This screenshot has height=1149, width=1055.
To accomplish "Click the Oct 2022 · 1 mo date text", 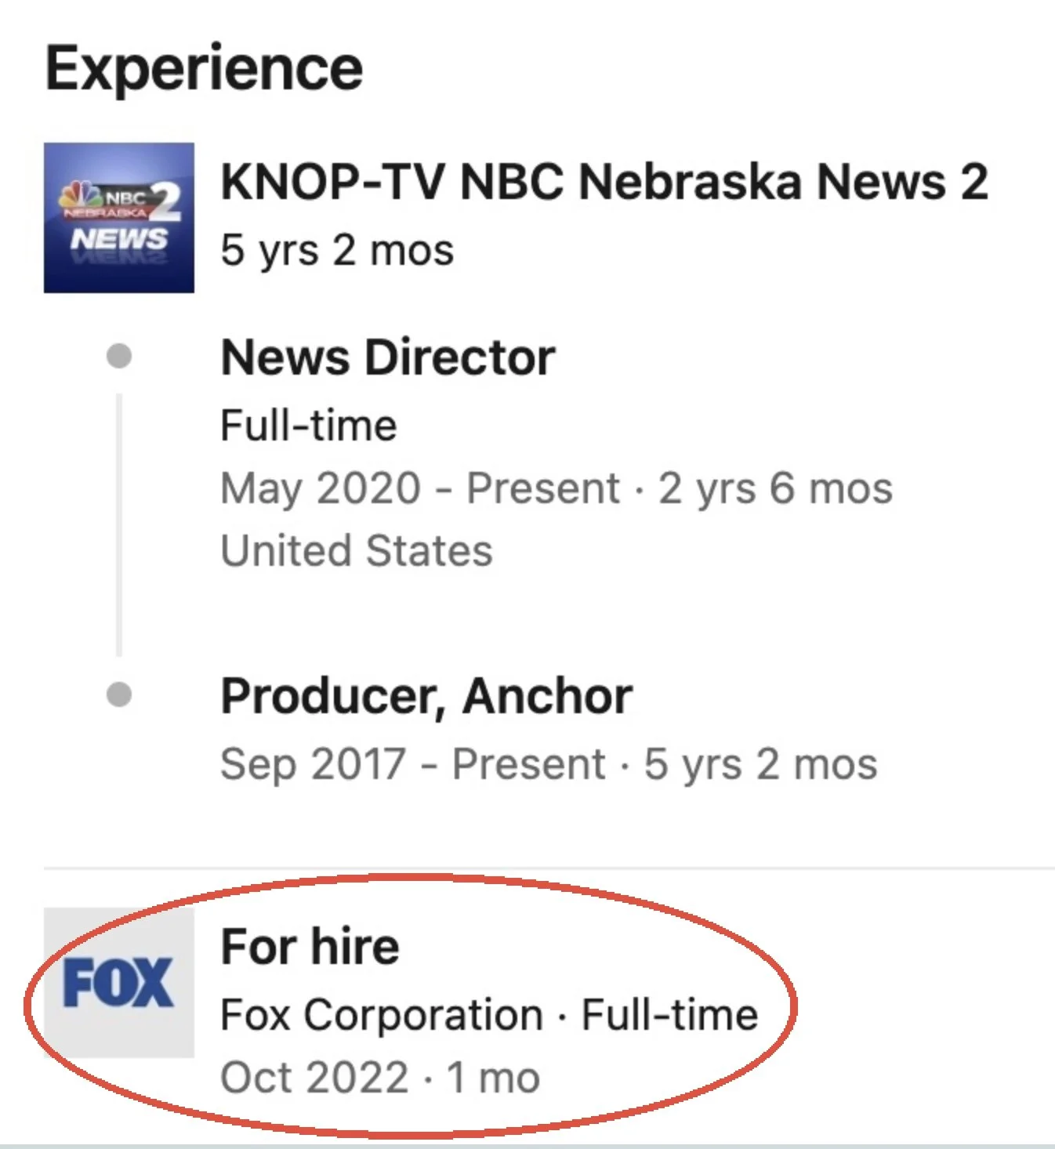I will pyautogui.click(x=380, y=1078).
